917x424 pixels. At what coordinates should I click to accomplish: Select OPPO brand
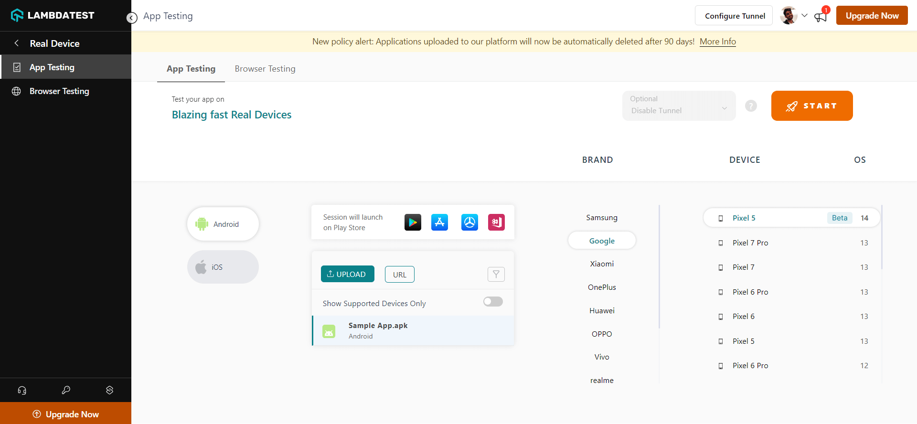tap(602, 334)
